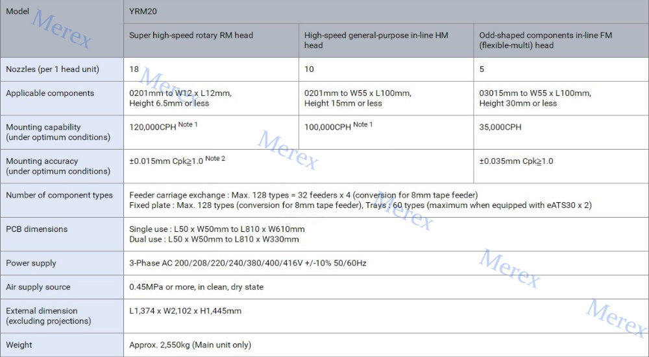The width and height of the screenshot is (649, 357).
Task: Click the L1,374 x W2,102 x H1,445mm dimension value
Action: click(x=185, y=311)
